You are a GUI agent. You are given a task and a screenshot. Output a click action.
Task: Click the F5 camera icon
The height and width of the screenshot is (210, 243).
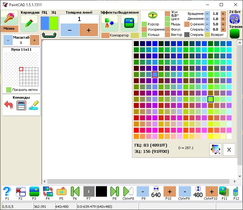[x=62, y=191]
